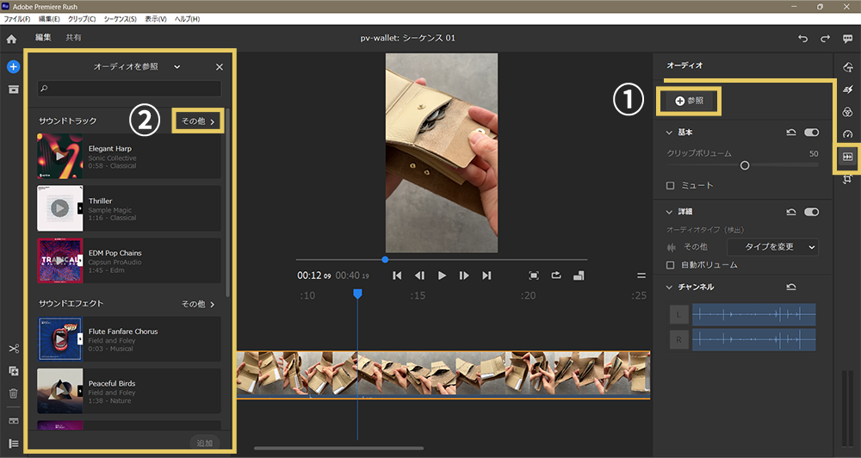Go to next edit point
The height and width of the screenshot is (458, 861).
pyautogui.click(x=486, y=275)
